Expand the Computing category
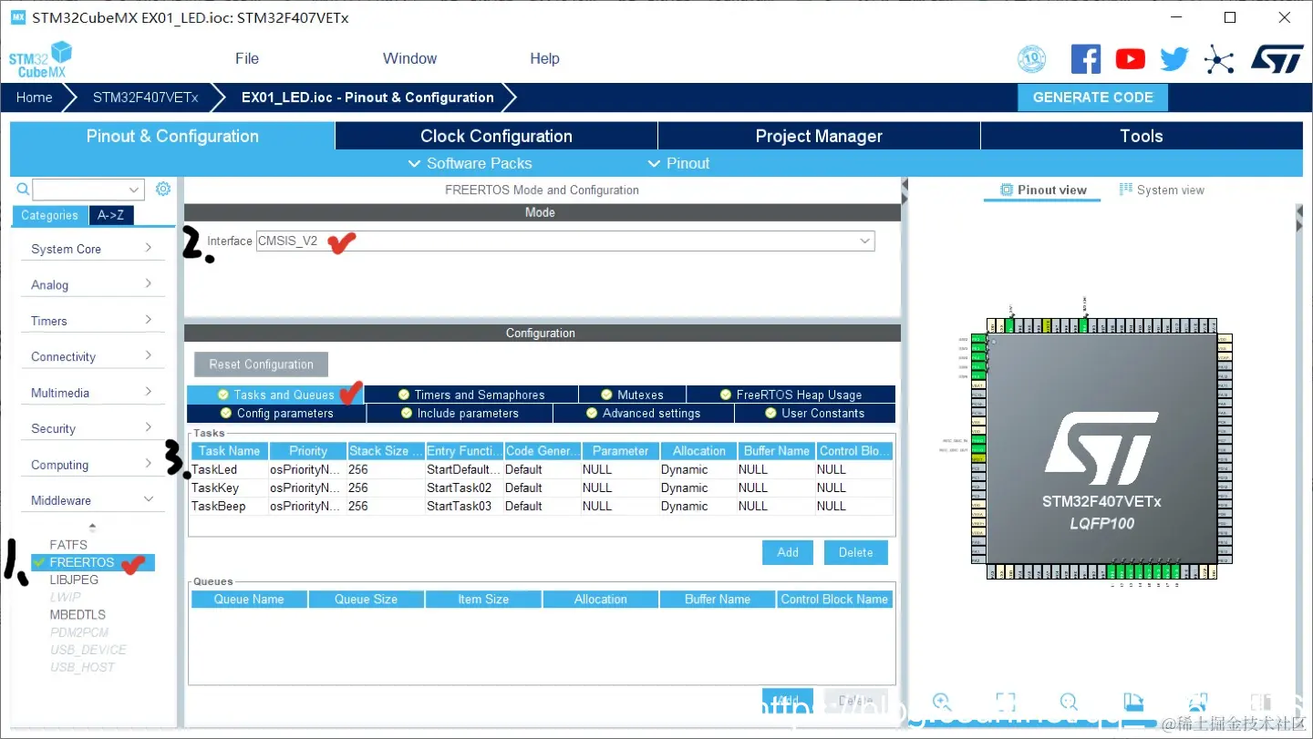The height and width of the screenshot is (739, 1313). point(92,465)
